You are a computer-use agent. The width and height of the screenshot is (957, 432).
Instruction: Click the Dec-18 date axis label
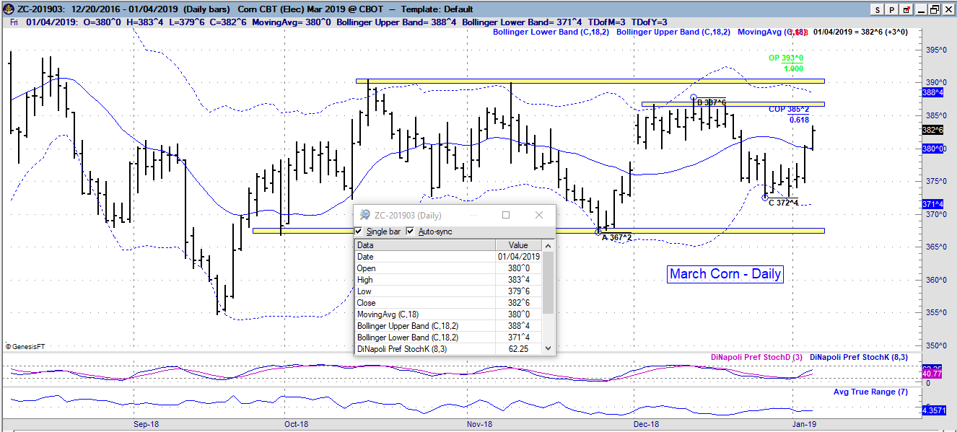click(x=646, y=425)
